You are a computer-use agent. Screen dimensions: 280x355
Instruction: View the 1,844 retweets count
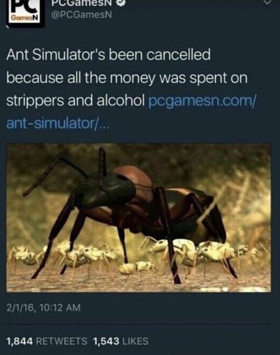19,341
